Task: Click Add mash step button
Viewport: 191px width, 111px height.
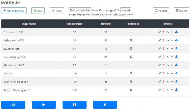Action: [x=14, y=11]
